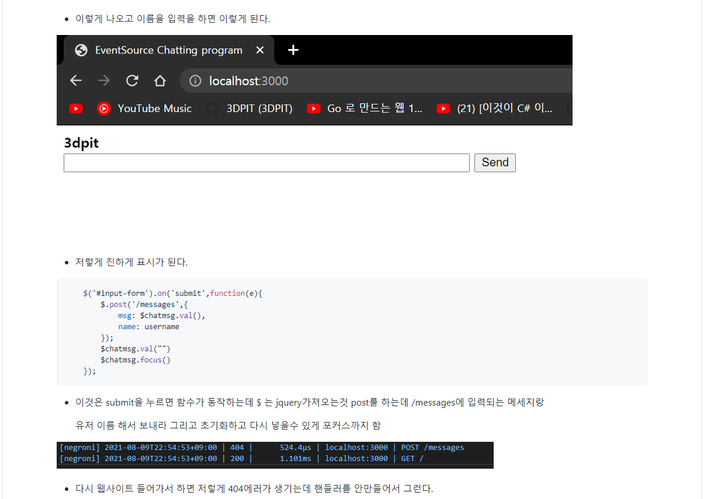Click the code line $chatmsg.focus()

click(135, 360)
